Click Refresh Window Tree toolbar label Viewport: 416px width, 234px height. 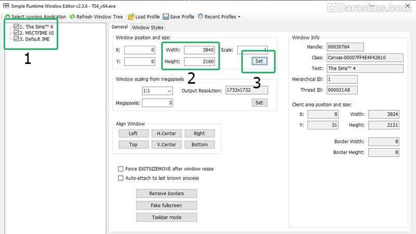99,17
